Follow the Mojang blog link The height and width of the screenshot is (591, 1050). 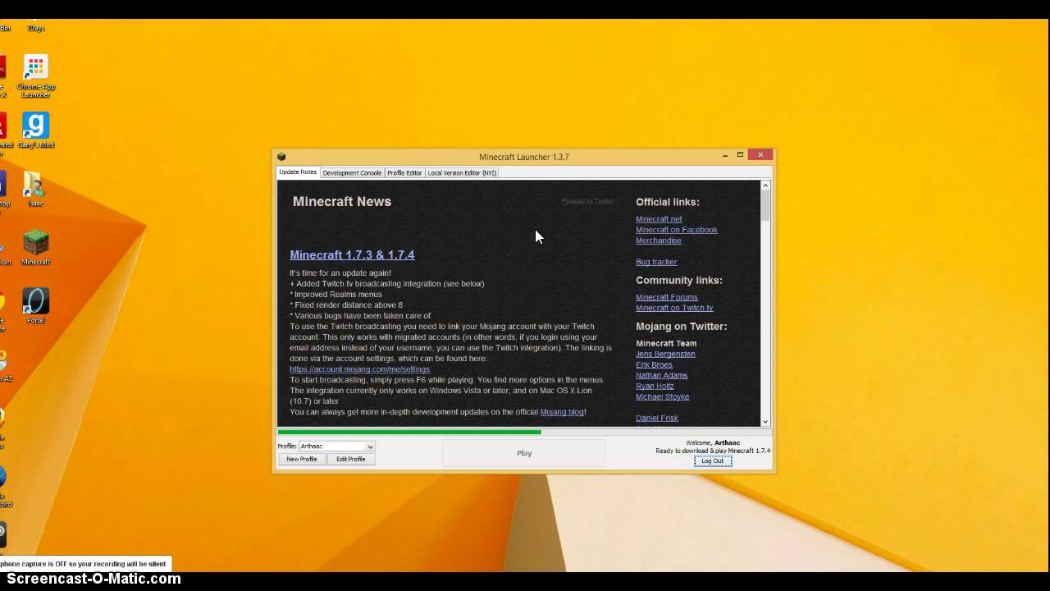[x=562, y=412]
